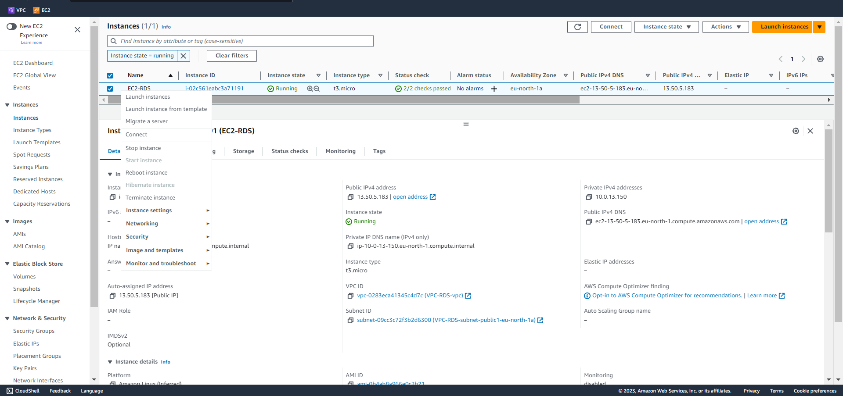Copy the private IP DNS name
Screen dimensions: 843x396
[350, 246]
